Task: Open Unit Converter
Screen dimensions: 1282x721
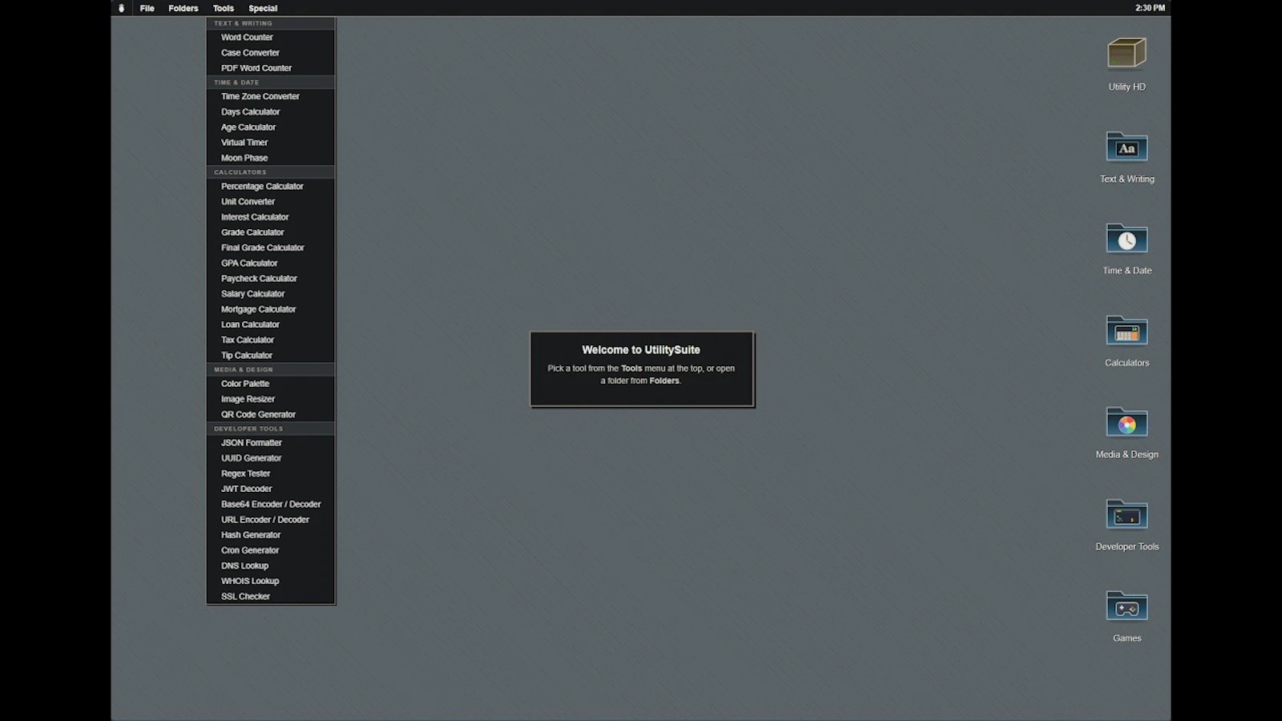Action: (271, 202)
